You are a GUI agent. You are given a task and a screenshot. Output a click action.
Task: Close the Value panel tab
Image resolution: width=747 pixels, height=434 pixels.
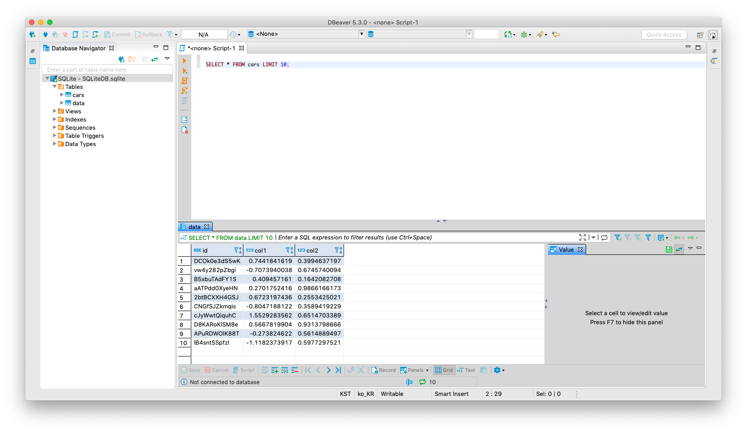(580, 249)
